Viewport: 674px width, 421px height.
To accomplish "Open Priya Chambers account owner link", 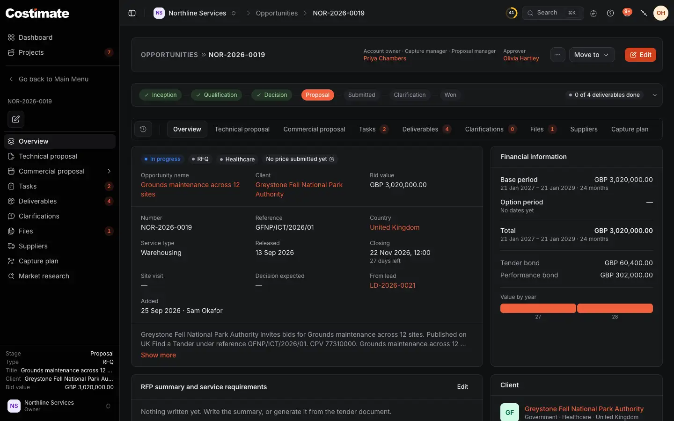I will tap(385, 58).
